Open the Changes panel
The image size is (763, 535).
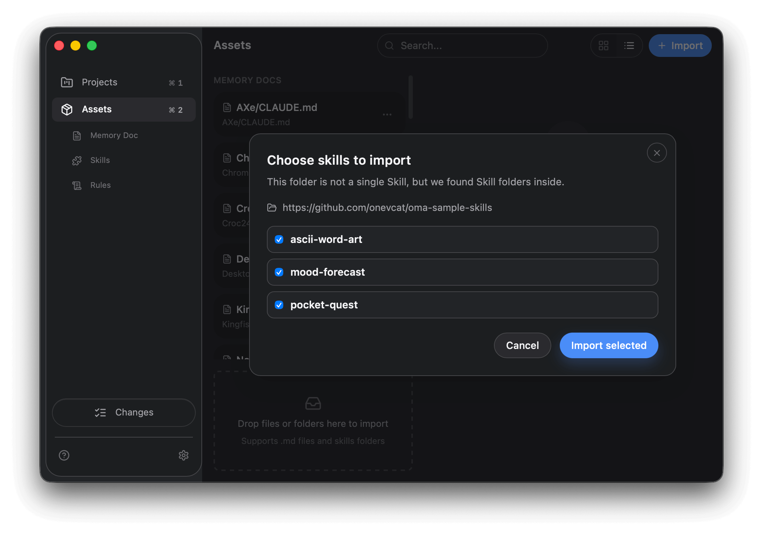(x=123, y=413)
